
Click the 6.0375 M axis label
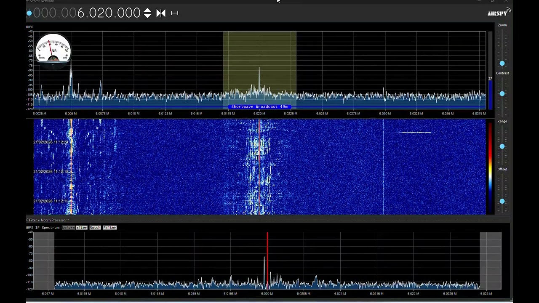479,114
